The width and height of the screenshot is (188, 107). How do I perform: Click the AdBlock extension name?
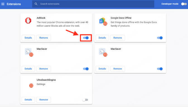(41, 18)
